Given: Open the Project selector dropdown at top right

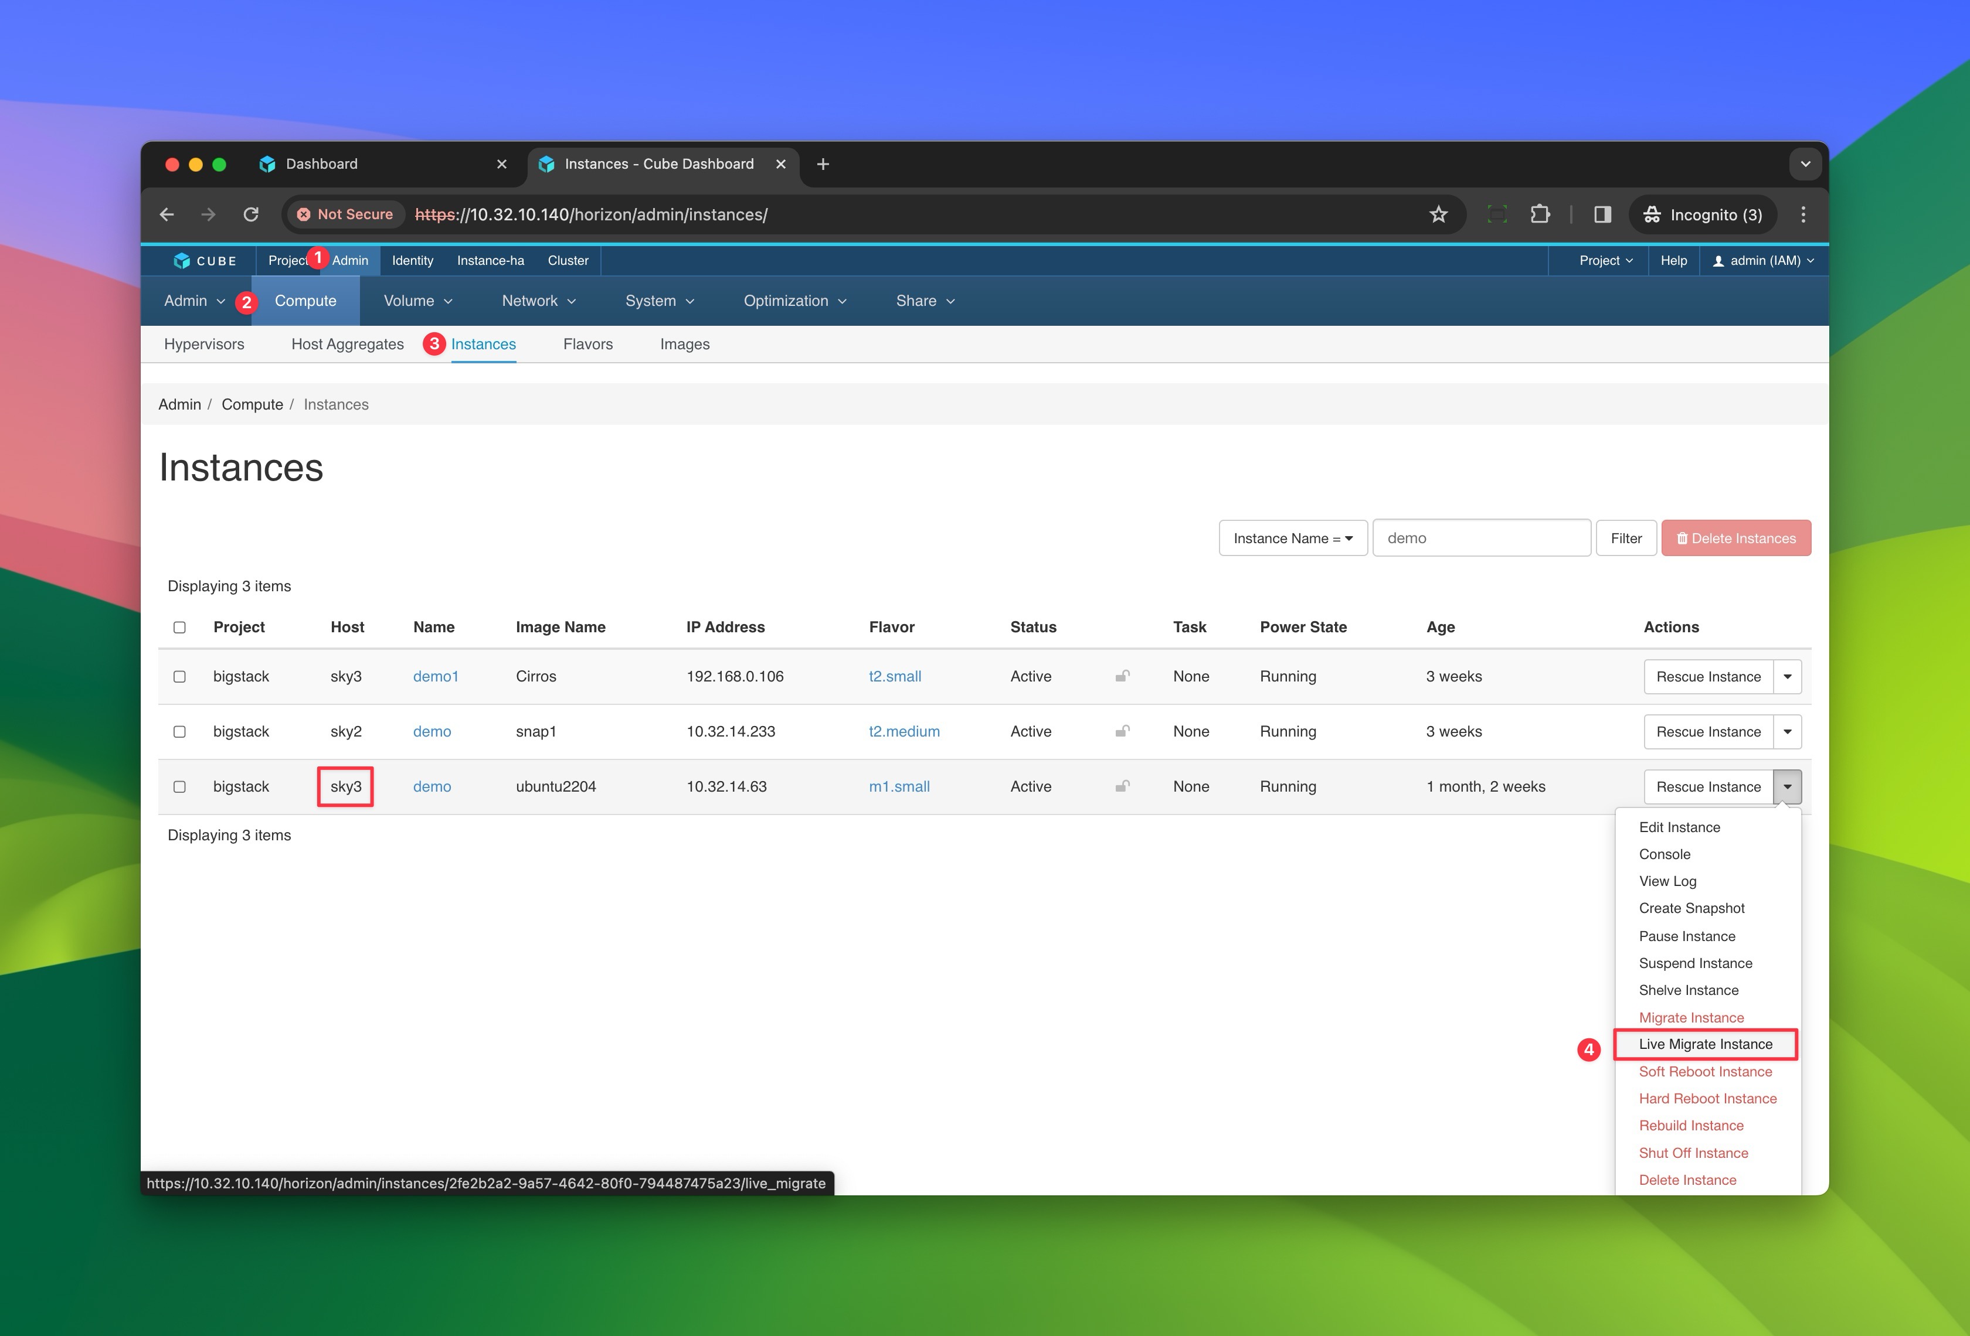Looking at the screenshot, I should pyautogui.click(x=1605, y=261).
